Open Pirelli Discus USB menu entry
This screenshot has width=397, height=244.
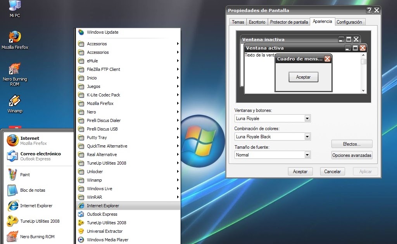pyautogui.click(x=128, y=129)
